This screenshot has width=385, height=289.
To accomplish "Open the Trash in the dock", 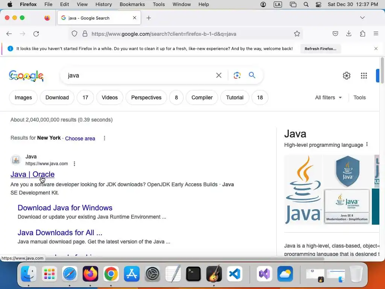I will [x=356, y=274].
